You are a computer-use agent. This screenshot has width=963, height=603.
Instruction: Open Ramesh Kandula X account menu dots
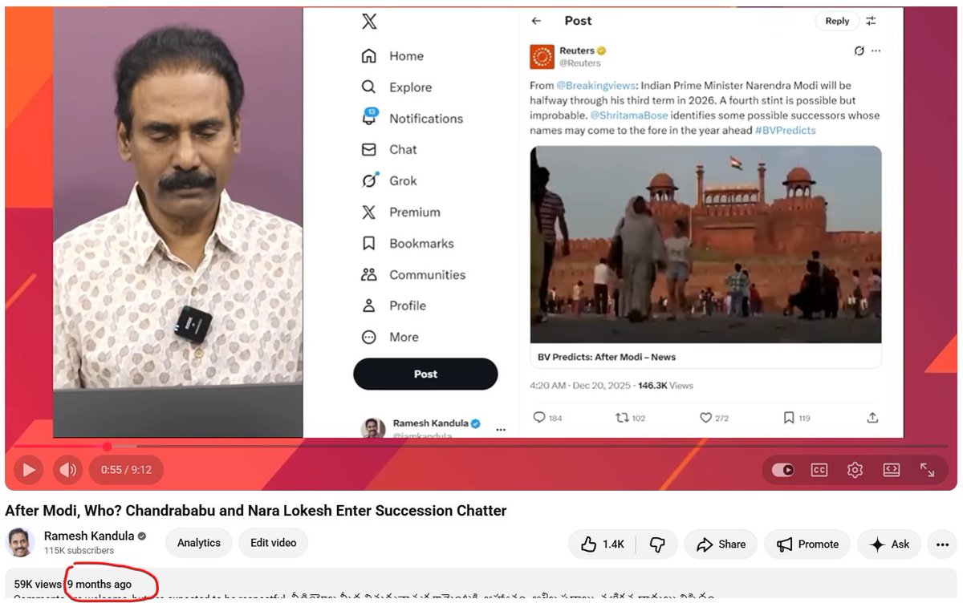coord(501,430)
